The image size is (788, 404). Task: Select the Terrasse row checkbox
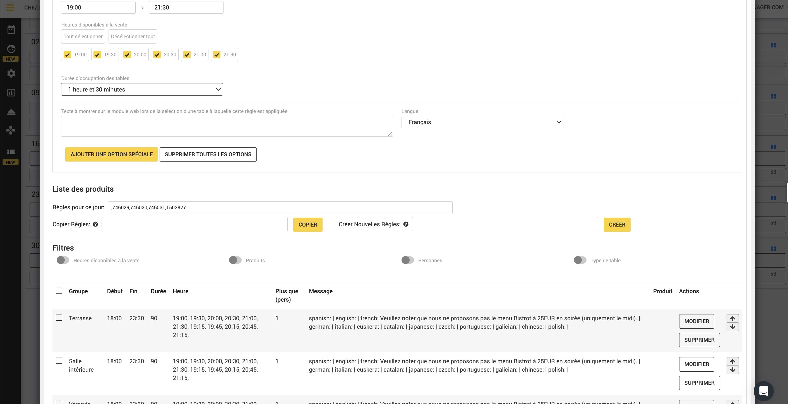coord(59,318)
